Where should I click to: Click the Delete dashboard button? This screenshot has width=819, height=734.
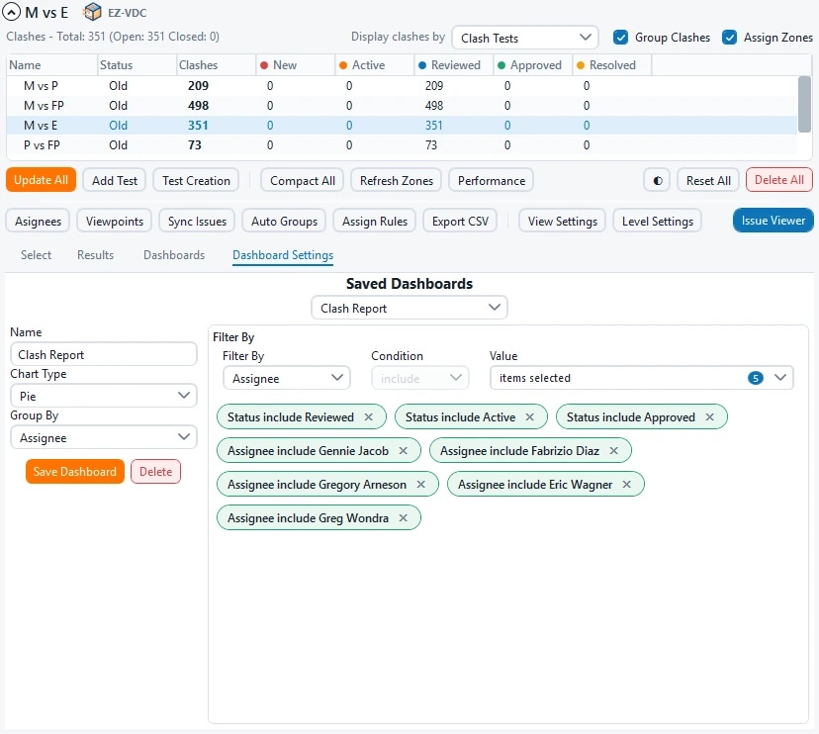coord(155,471)
